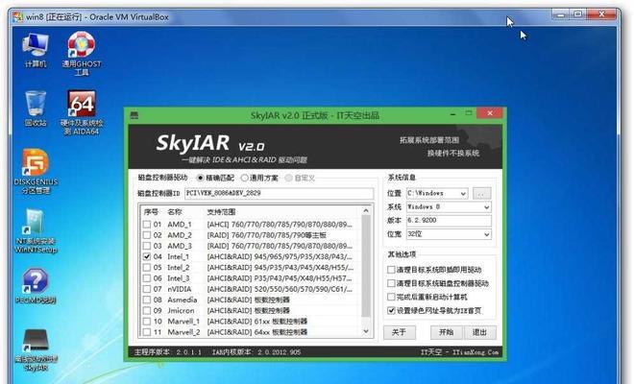Click the 支持范围 column header
The image size is (634, 384).
[x=221, y=212]
